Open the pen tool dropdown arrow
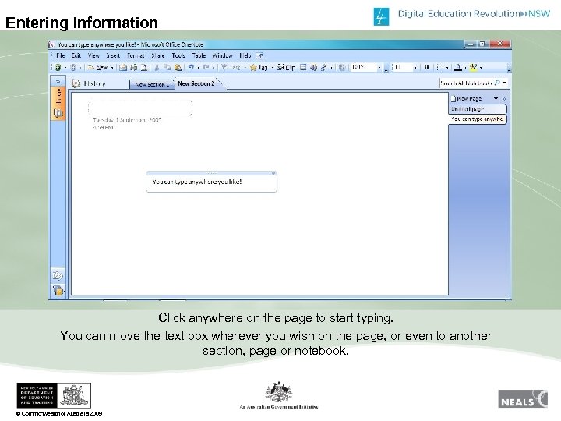 (331, 67)
